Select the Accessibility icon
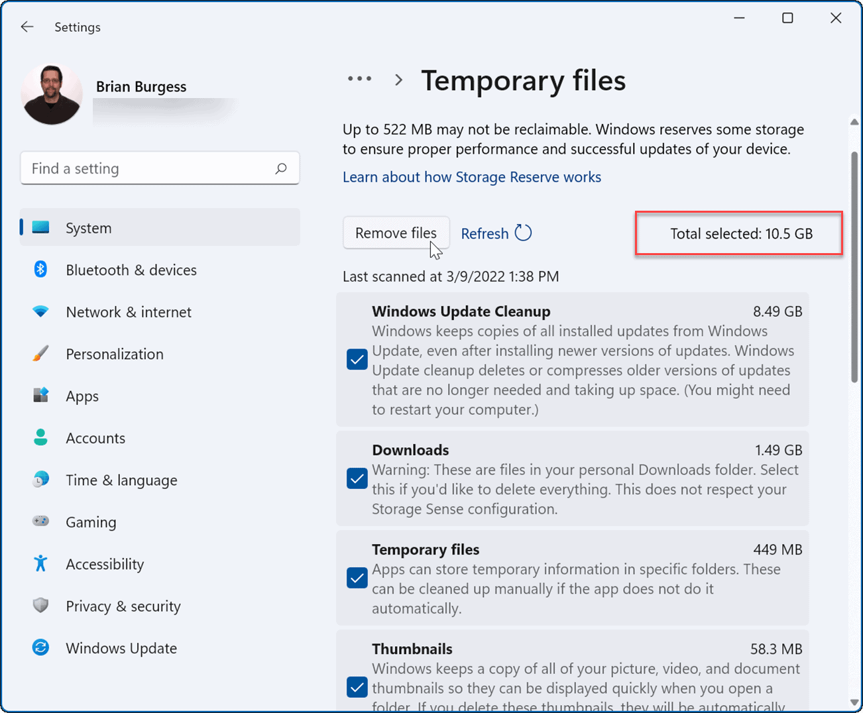Image resolution: width=863 pixels, height=713 pixels. [x=40, y=563]
